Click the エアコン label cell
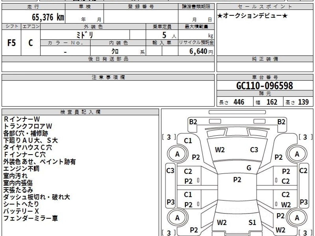315x236 pixels. pos(31,26)
